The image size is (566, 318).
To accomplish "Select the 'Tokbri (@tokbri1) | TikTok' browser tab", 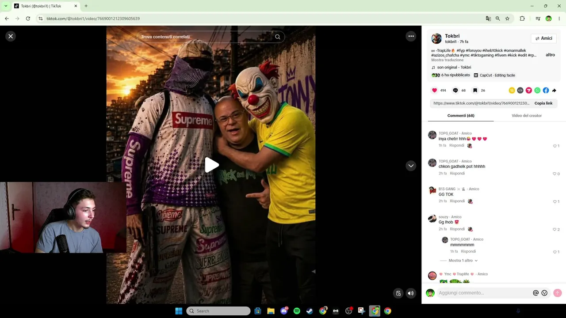I will [45, 6].
